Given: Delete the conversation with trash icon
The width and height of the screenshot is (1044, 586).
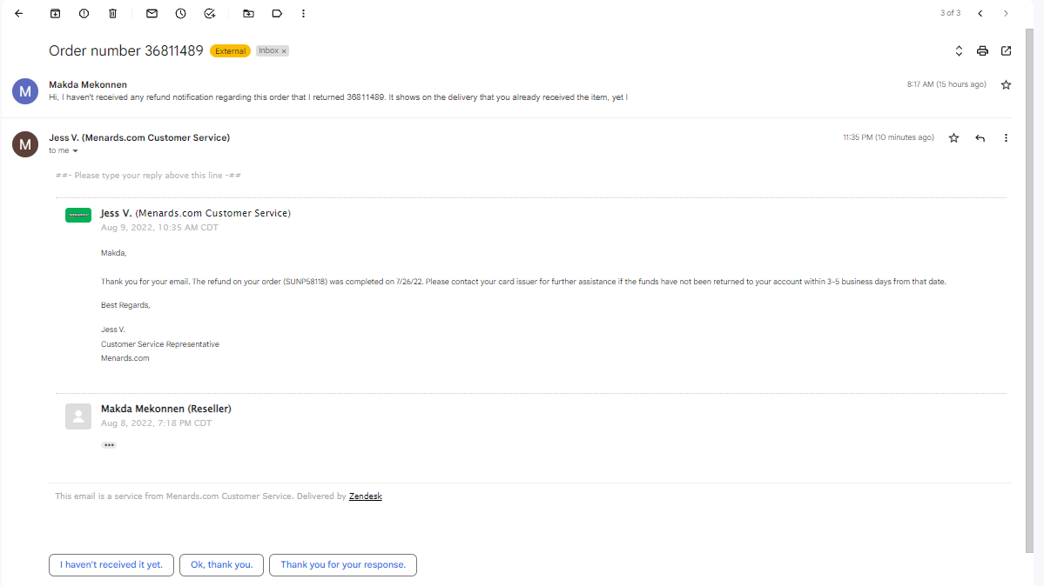Looking at the screenshot, I should (112, 13).
